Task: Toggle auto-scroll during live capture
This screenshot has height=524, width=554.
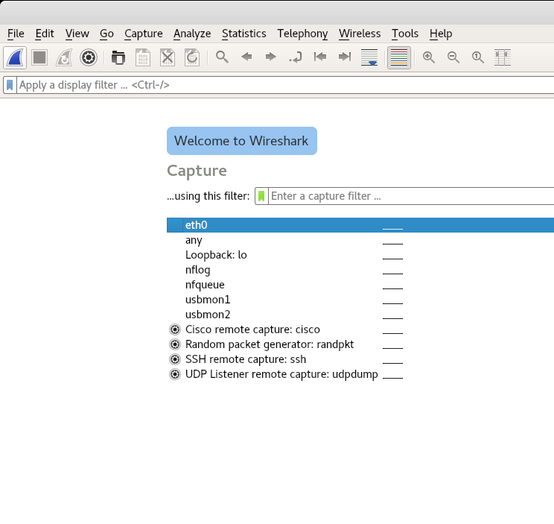Action: click(369, 57)
